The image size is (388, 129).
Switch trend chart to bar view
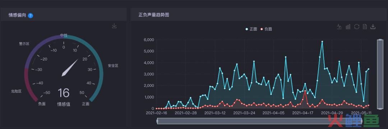point(348,27)
